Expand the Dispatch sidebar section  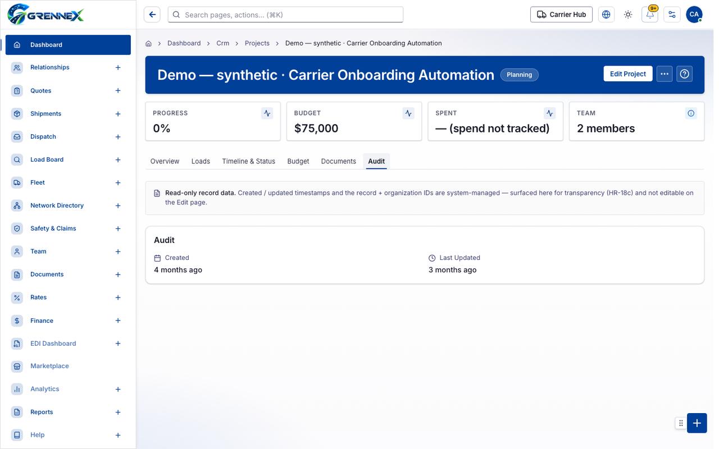(x=118, y=137)
